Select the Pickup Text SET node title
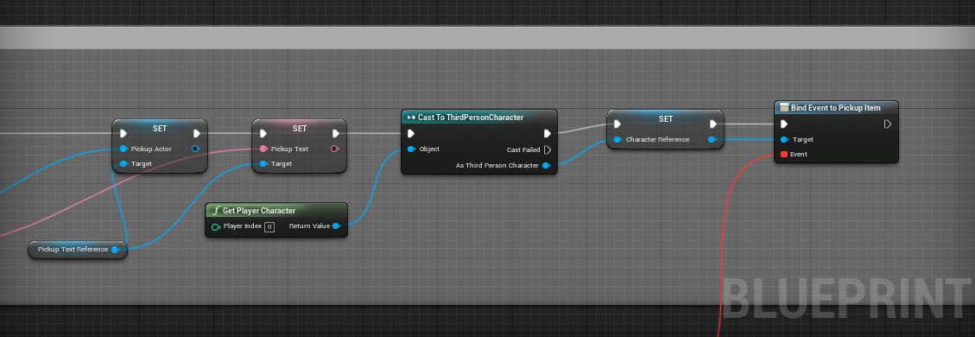The height and width of the screenshot is (337, 975). click(x=300, y=128)
